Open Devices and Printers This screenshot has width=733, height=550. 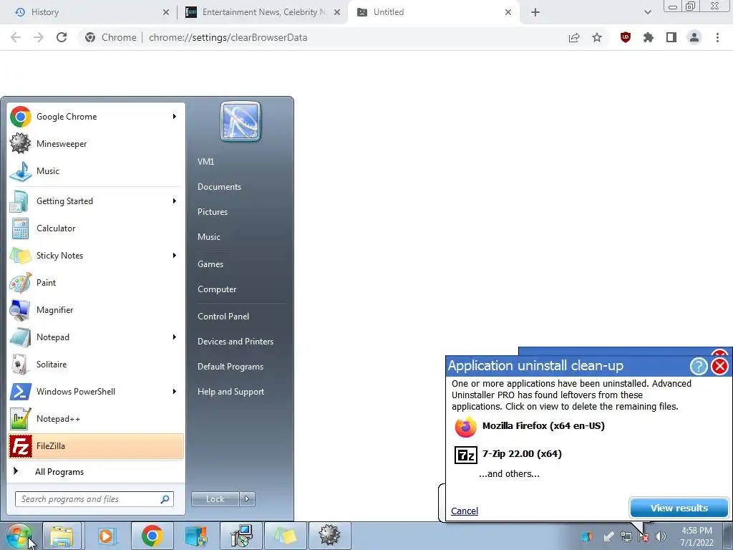[x=235, y=342]
